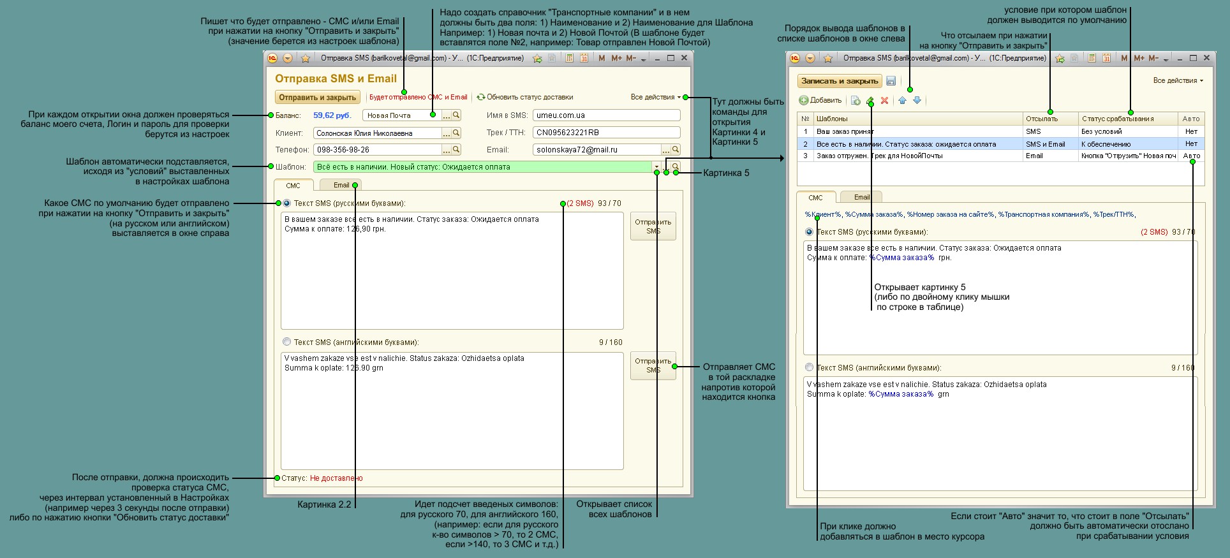Expand Все действия menu in the template editor window
This screenshot has width=1230, height=558.
click(1178, 81)
